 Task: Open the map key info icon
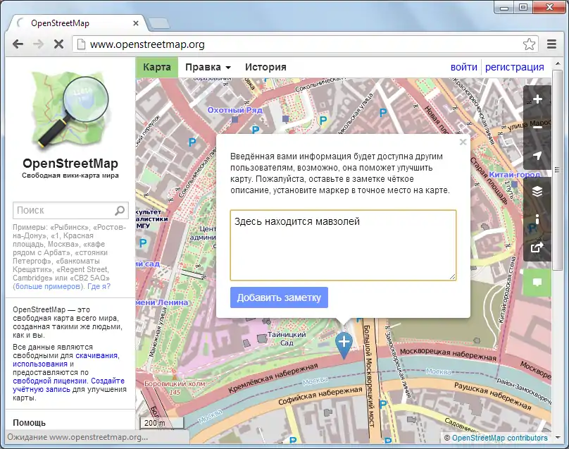537,219
